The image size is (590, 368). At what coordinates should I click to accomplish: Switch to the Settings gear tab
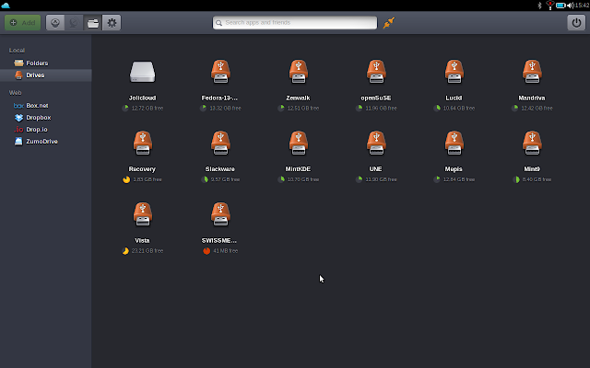point(112,22)
